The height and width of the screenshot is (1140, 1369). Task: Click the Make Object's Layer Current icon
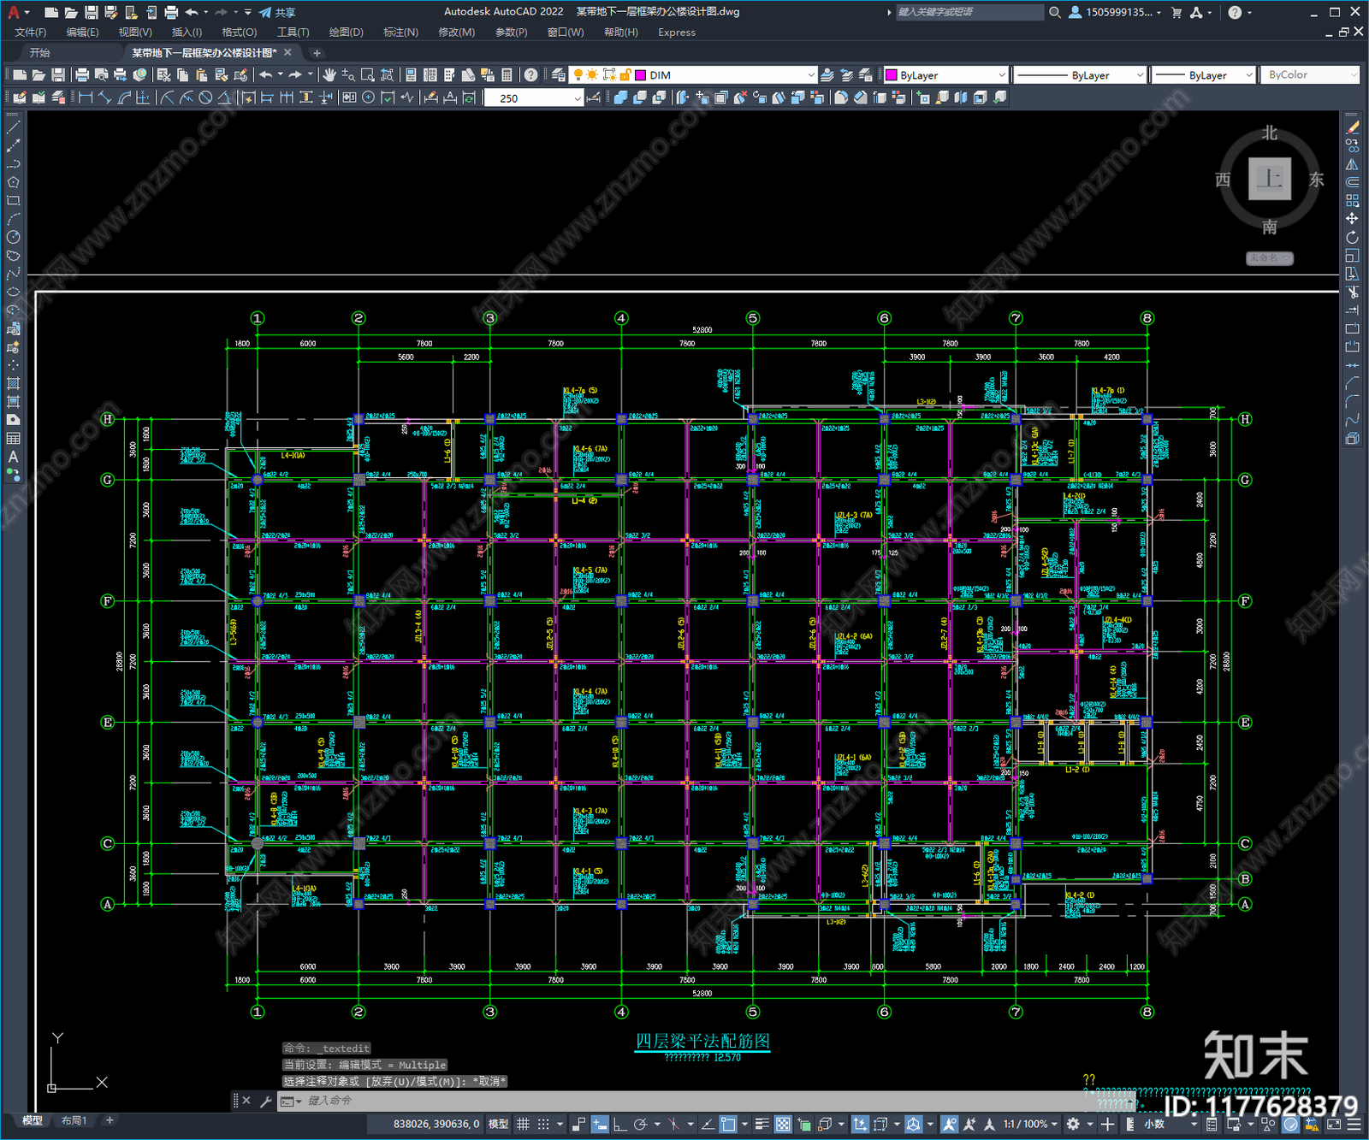point(827,75)
